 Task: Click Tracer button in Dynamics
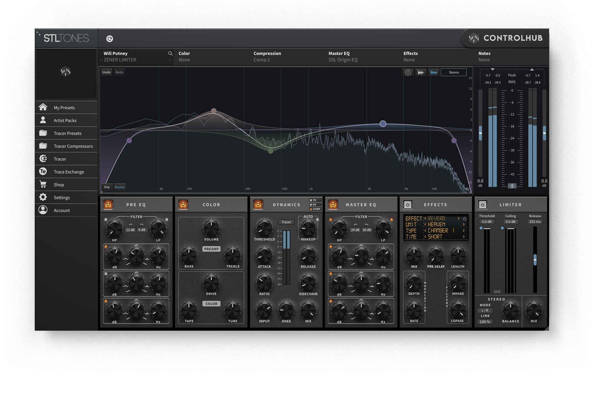tap(286, 222)
